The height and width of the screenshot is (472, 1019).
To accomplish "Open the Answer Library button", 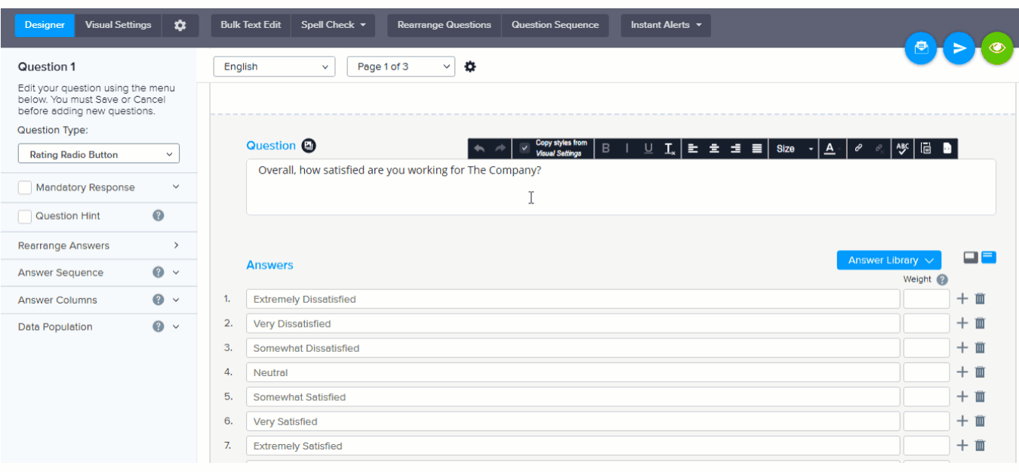I will tap(888, 260).
